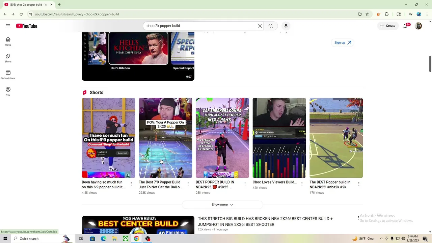
Task: Open a new browser tab
Action: [59, 5]
